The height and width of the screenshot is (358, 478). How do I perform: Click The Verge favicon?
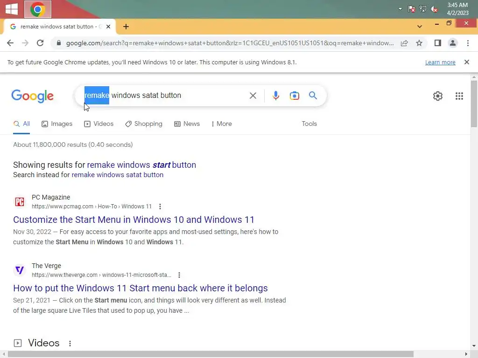point(20,270)
